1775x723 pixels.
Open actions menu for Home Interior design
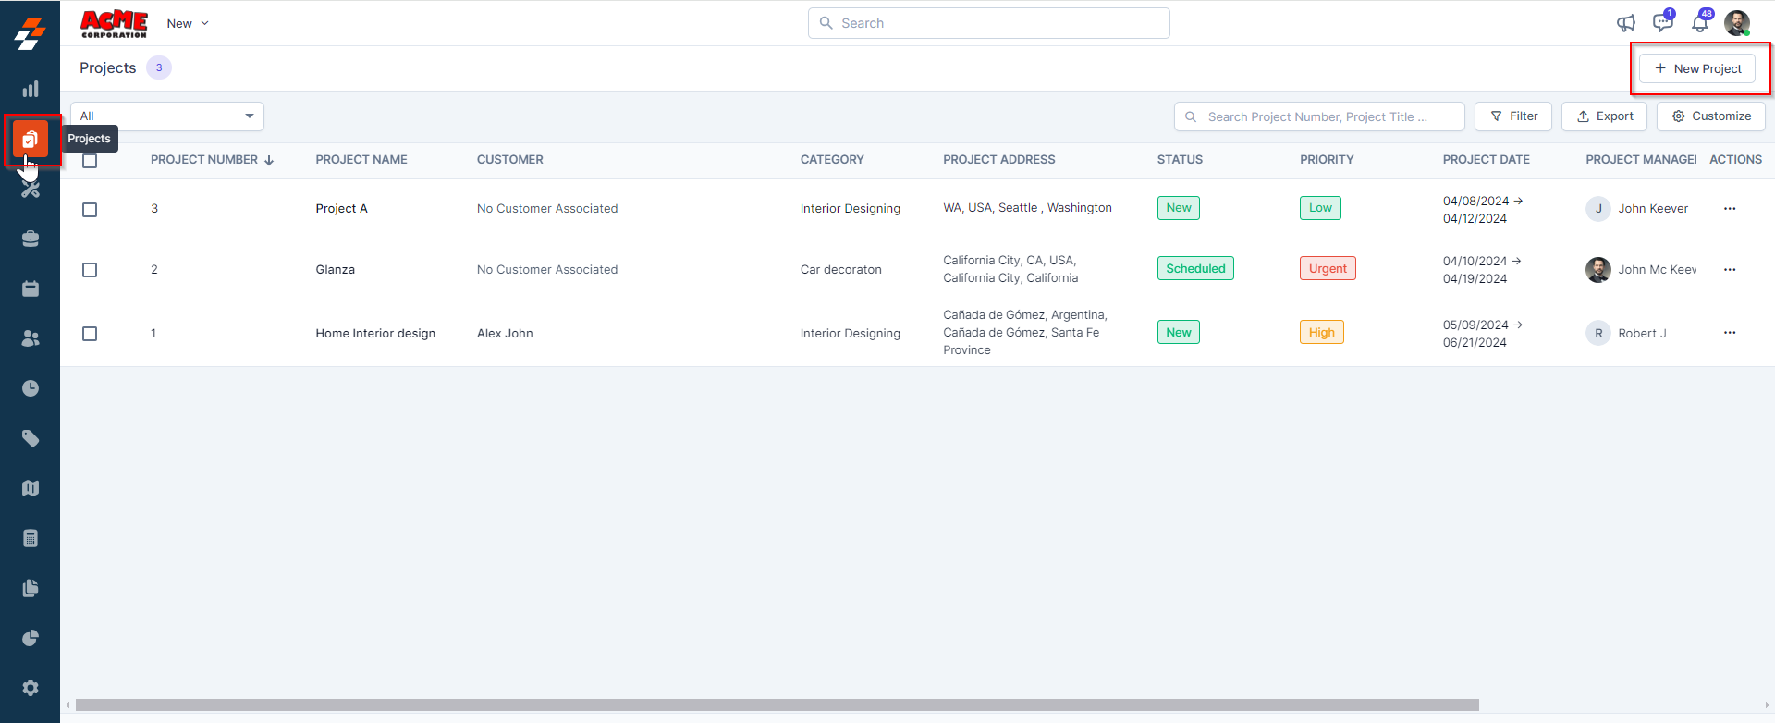click(x=1729, y=333)
